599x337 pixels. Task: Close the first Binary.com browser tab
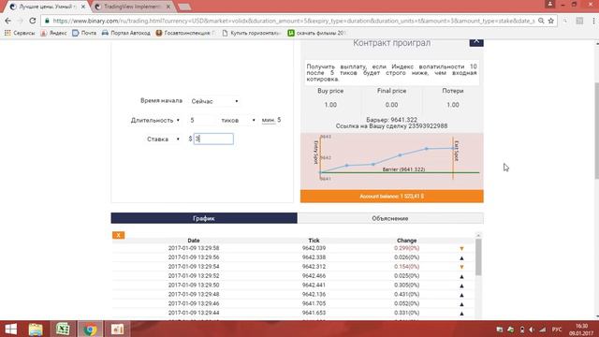click(x=83, y=7)
